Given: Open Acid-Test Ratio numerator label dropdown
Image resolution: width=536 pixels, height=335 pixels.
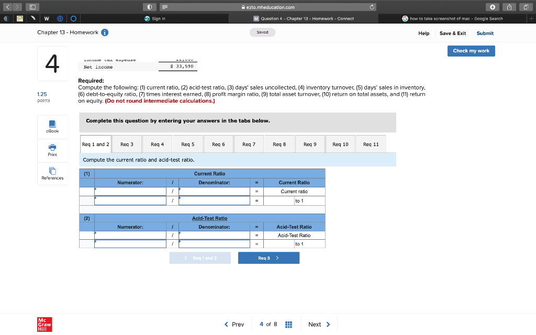Looking at the screenshot, I should (130, 235).
